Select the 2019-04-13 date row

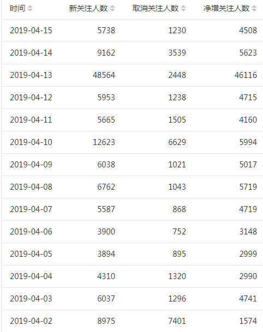tap(132, 75)
